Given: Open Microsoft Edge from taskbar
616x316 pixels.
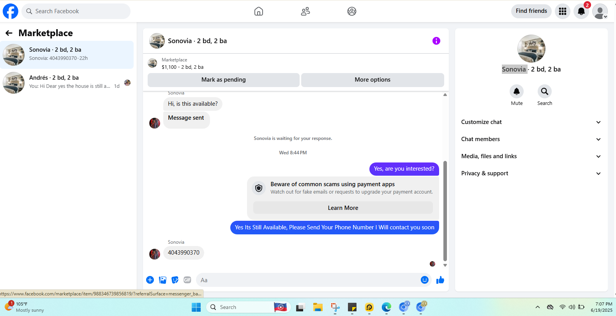Looking at the screenshot, I should click(x=387, y=307).
